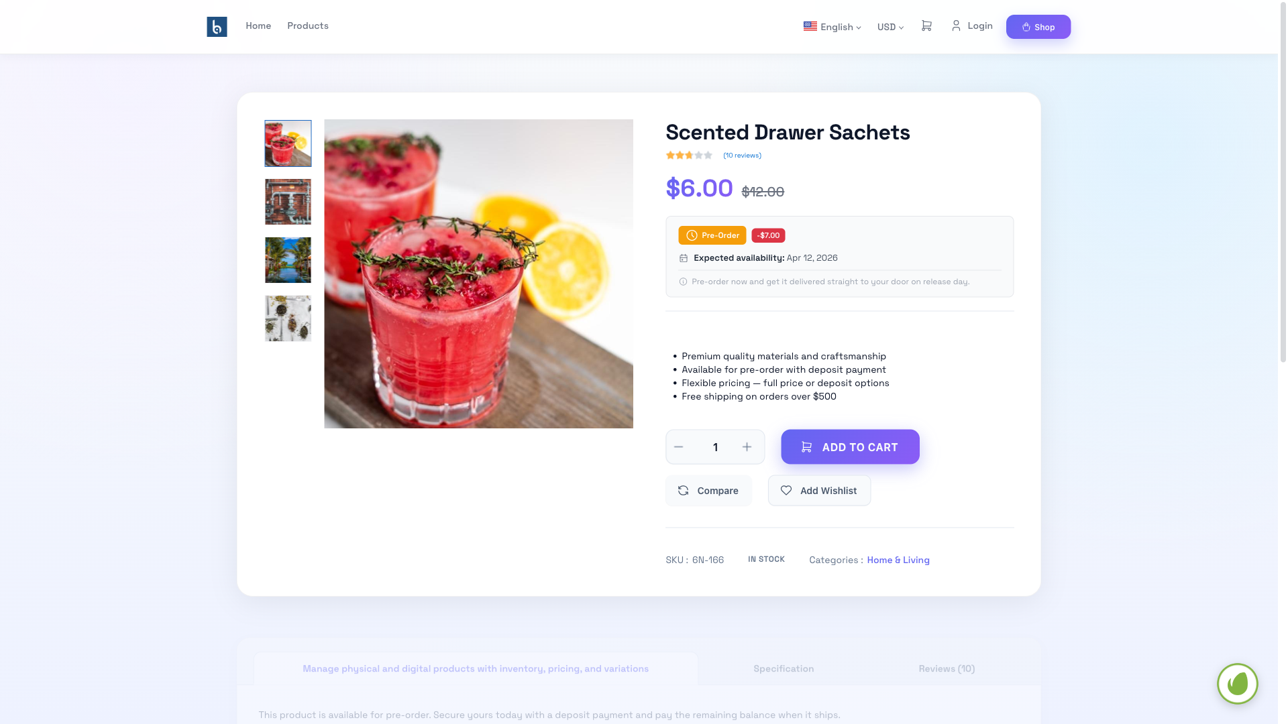Click the Compare refresh-arrows button

[708, 491]
